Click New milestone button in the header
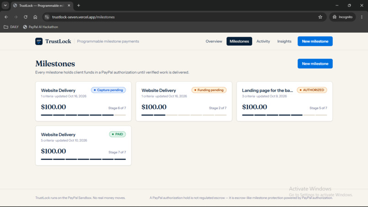Screen dimensions: 368x207 315,41
